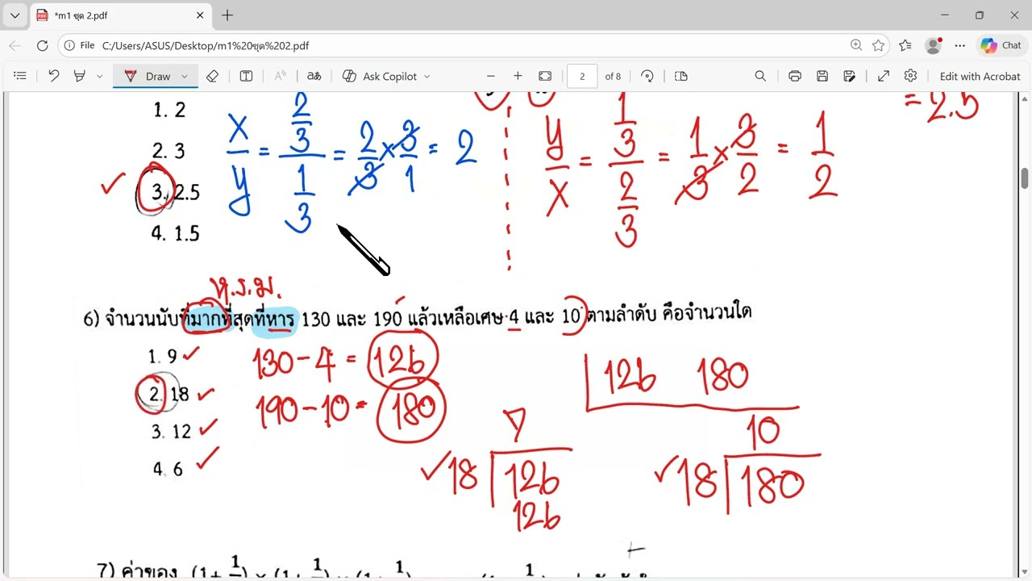Open the PDF settings gear
The height and width of the screenshot is (581, 1032).
(910, 76)
